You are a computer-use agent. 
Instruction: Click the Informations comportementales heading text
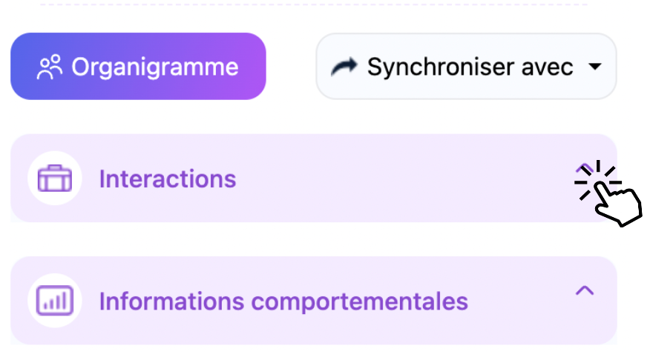click(x=283, y=301)
